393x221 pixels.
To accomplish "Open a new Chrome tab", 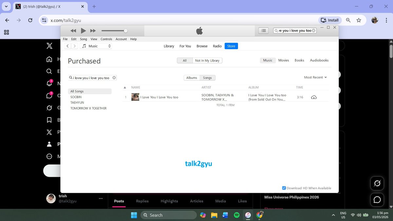I will (x=94, y=7).
